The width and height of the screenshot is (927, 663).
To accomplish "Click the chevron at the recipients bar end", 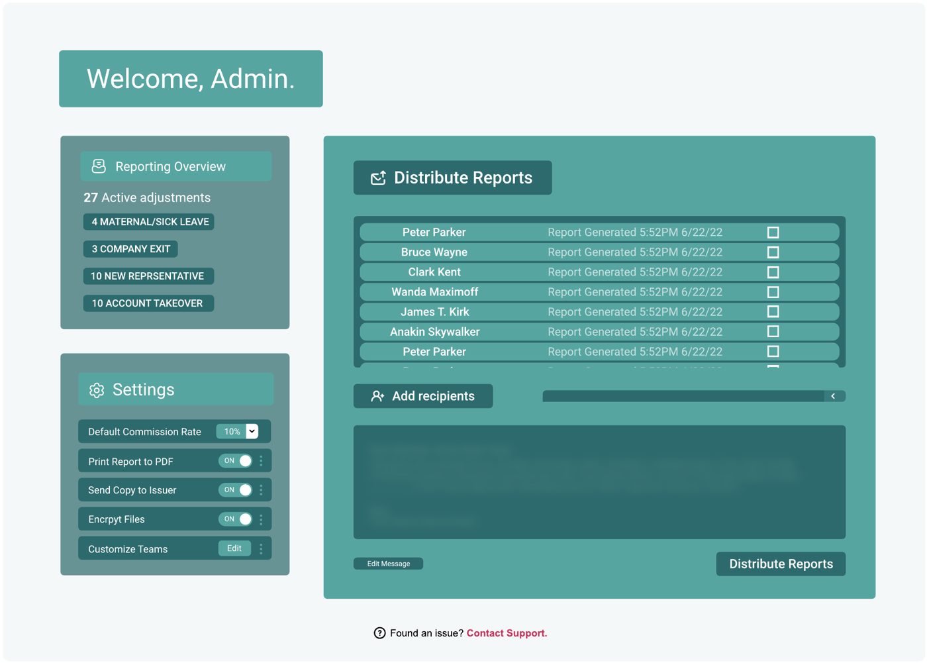I will tap(833, 396).
